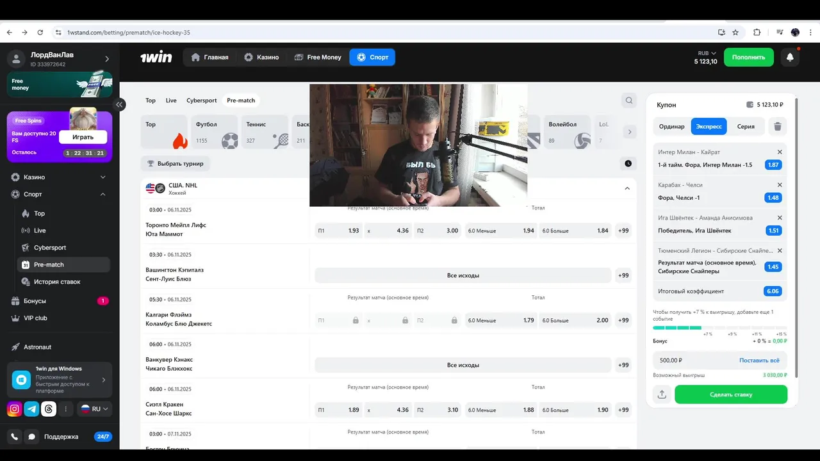The height and width of the screenshot is (461, 820).
Task: Open browser profile avatar
Action: [795, 32]
